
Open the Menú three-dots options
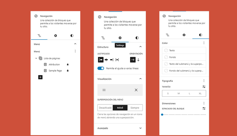tap(75, 51)
